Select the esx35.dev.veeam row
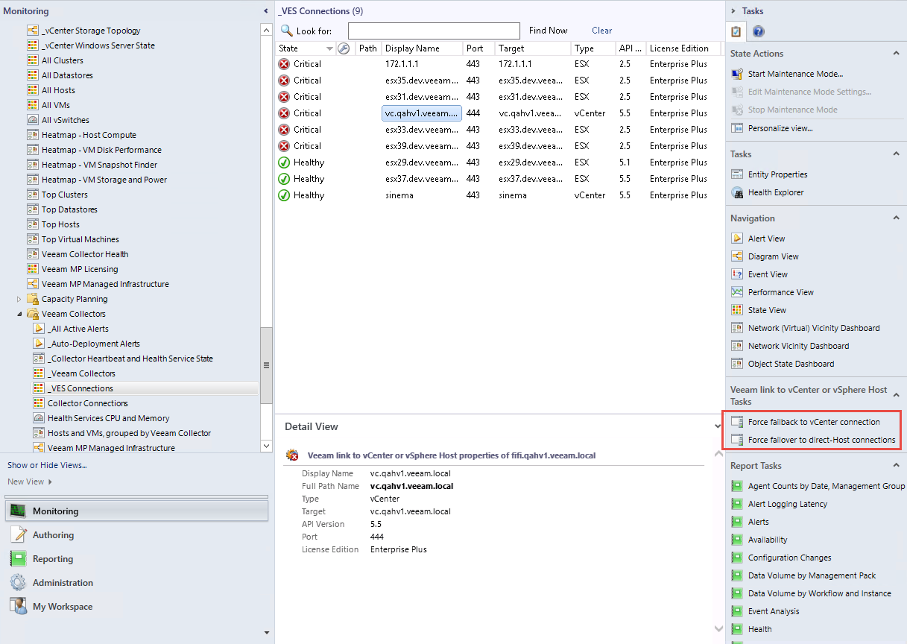 499,80
